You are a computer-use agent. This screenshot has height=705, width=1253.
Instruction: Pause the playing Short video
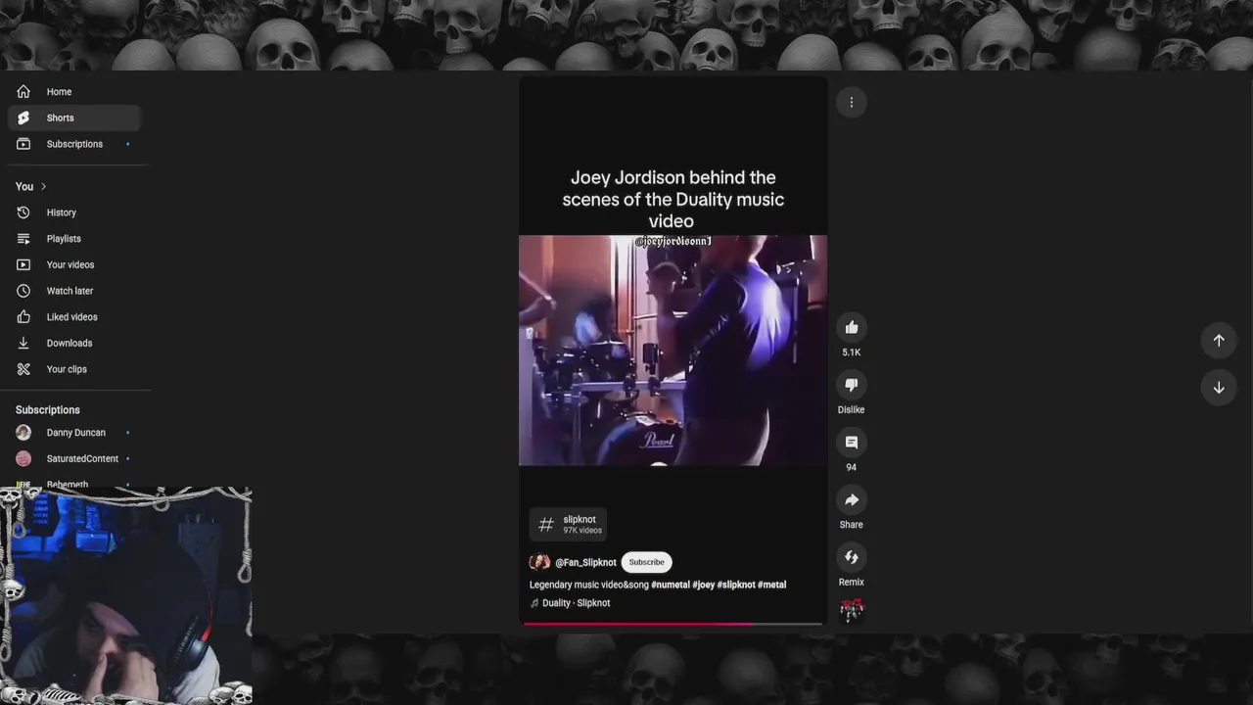tap(673, 350)
